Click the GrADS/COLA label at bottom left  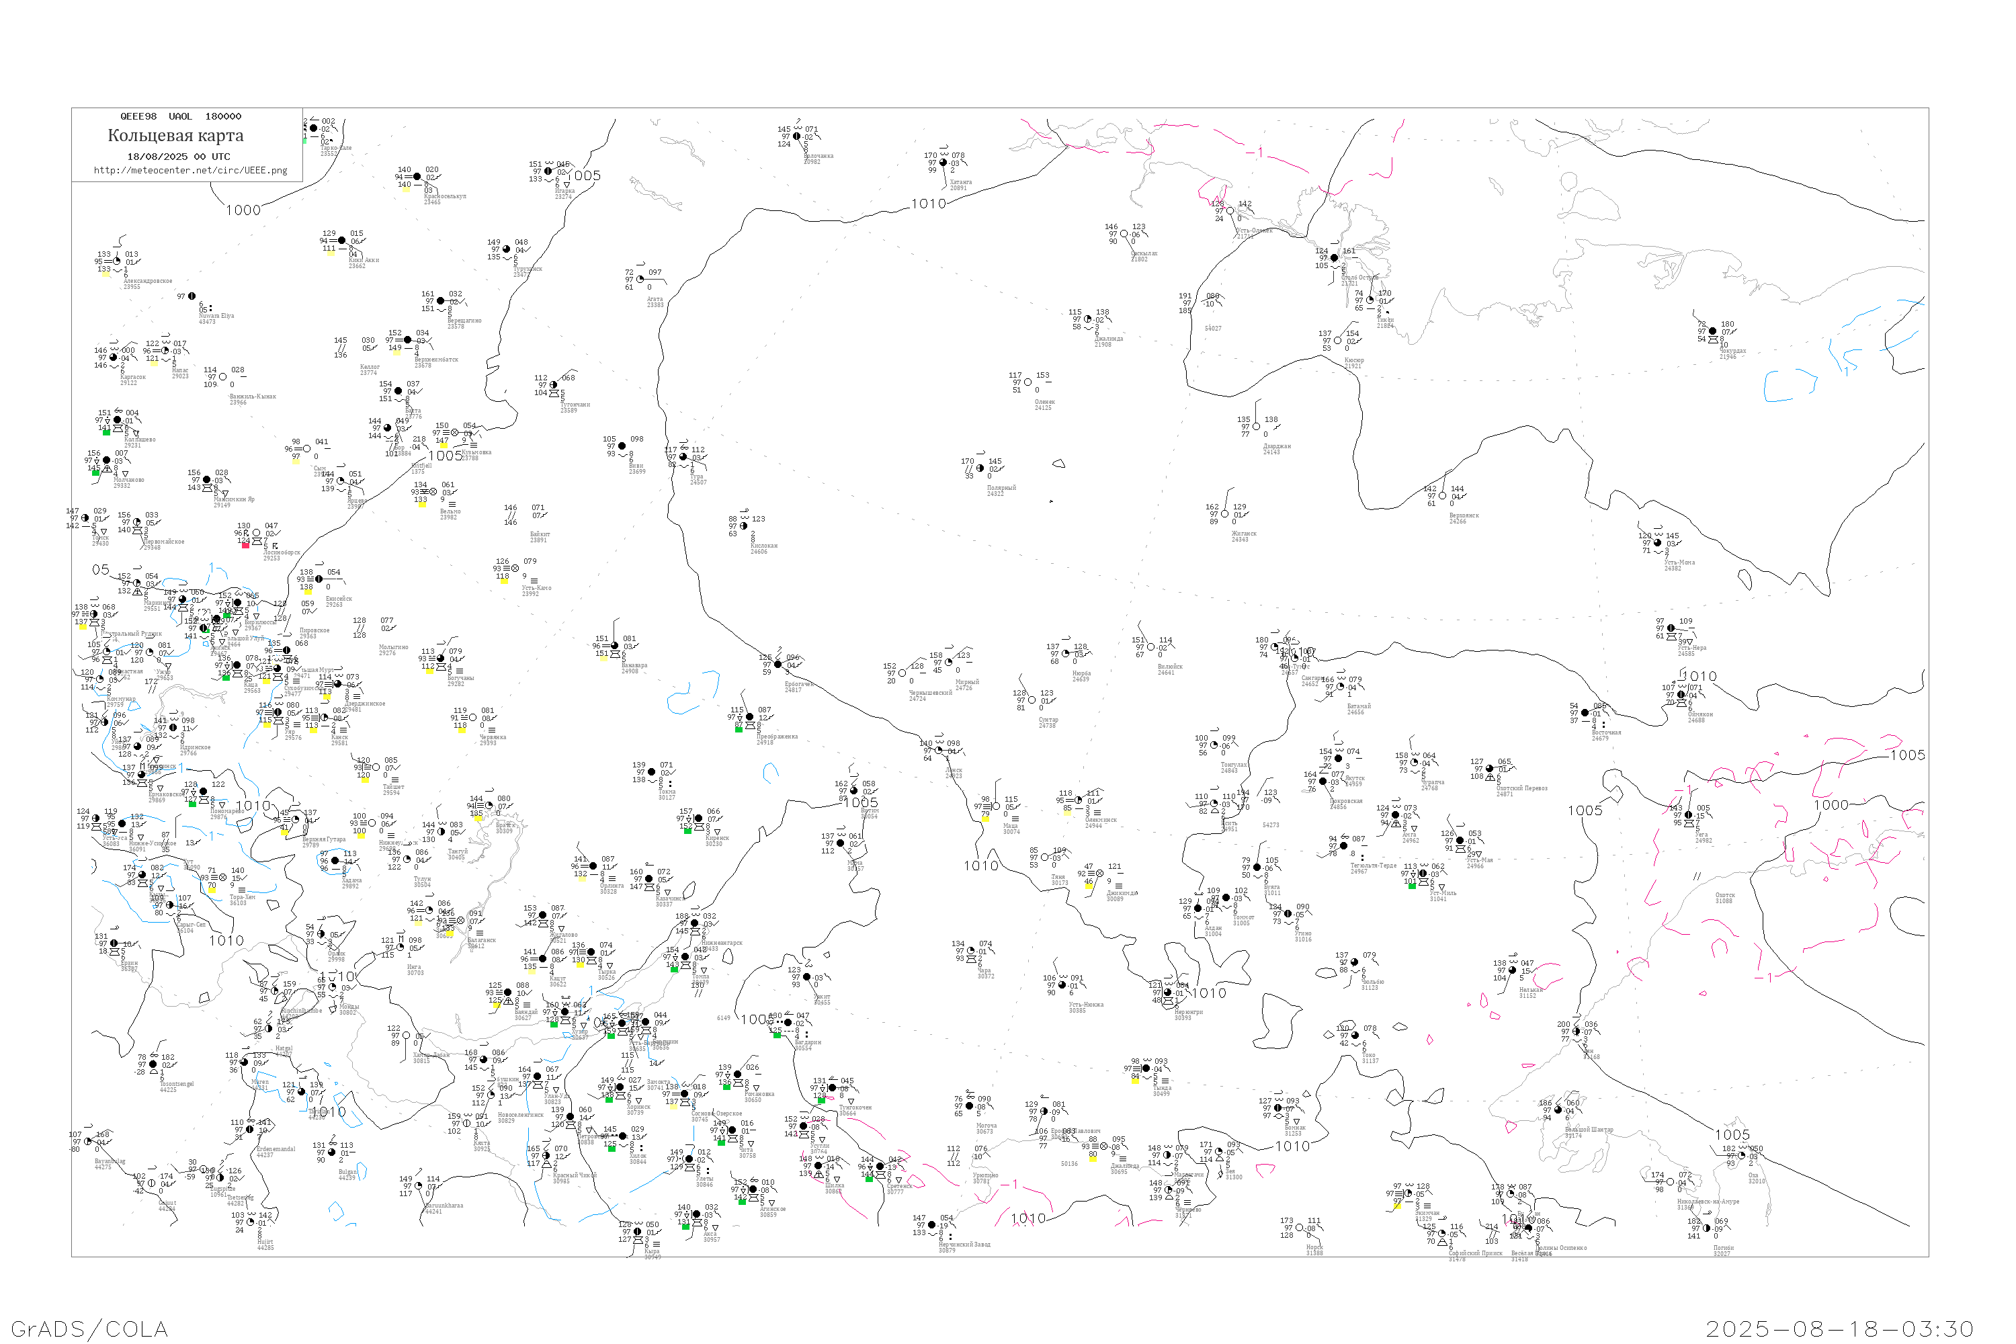click(89, 1329)
